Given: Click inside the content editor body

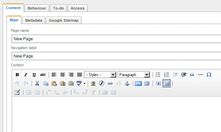Looking at the screenshot, I should (116, 114).
